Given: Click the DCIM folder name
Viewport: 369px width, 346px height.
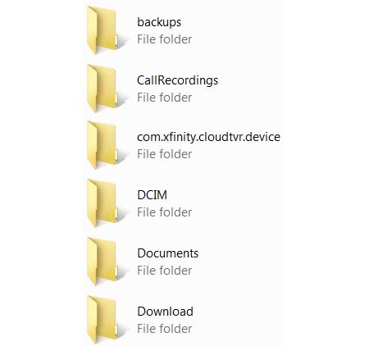Looking at the screenshot, I should click(x=153, y=195).
